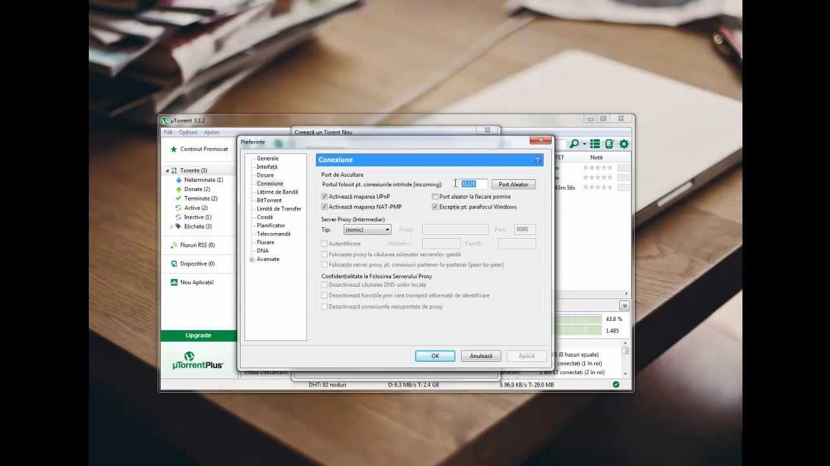Click the search magnifier icon in uTorrent toolbar
Image resolution: width=830 pixels, height=466 pixels.
click(x=574, y=144)
